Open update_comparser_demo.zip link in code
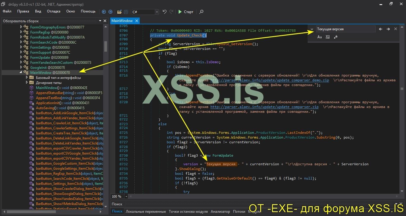Screen dimensions: 406x216 click(x=270, y=80)
